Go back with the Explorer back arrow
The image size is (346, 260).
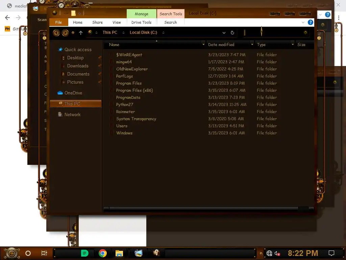point(56,33)
